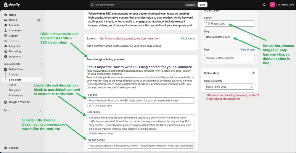Open the T&T Plastic Land account avatar
The height and width of the screenshot is (153, 296).
[272, 5]
